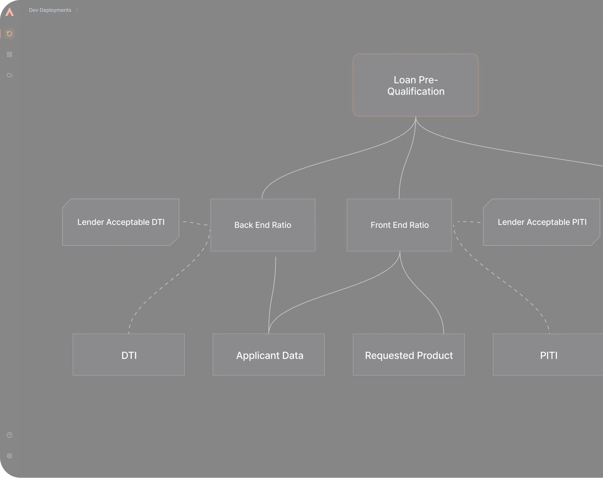Image resolution: width=603 pixels, height=478 pixels.
Task: Open help via the question mark icon
Action: 10,435
